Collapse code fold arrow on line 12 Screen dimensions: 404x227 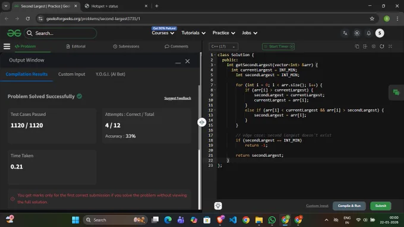pos(215,110)
